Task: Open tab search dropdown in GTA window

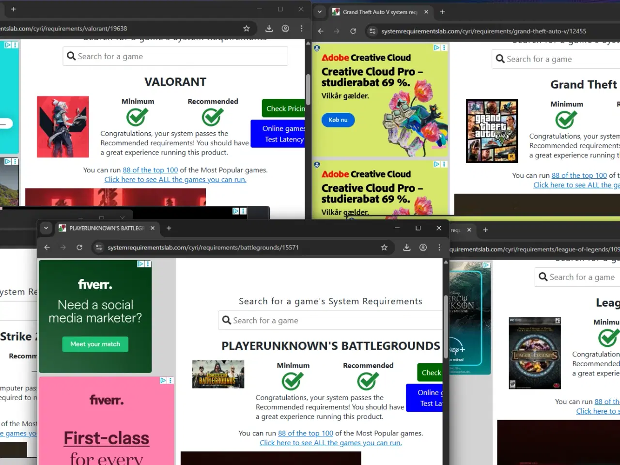Action: point(319,12)
